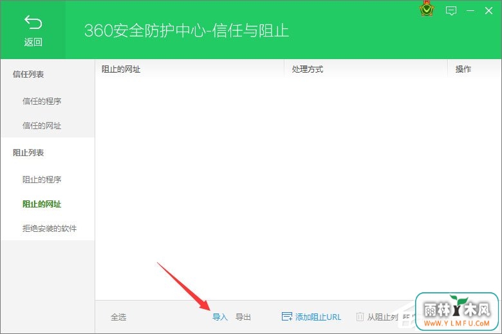
Task: Select 信任的程序 in sidebar
Action: [x=42, y=101]
